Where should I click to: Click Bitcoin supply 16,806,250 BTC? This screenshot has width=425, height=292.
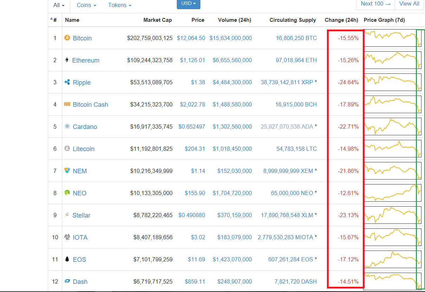point(296,38)
